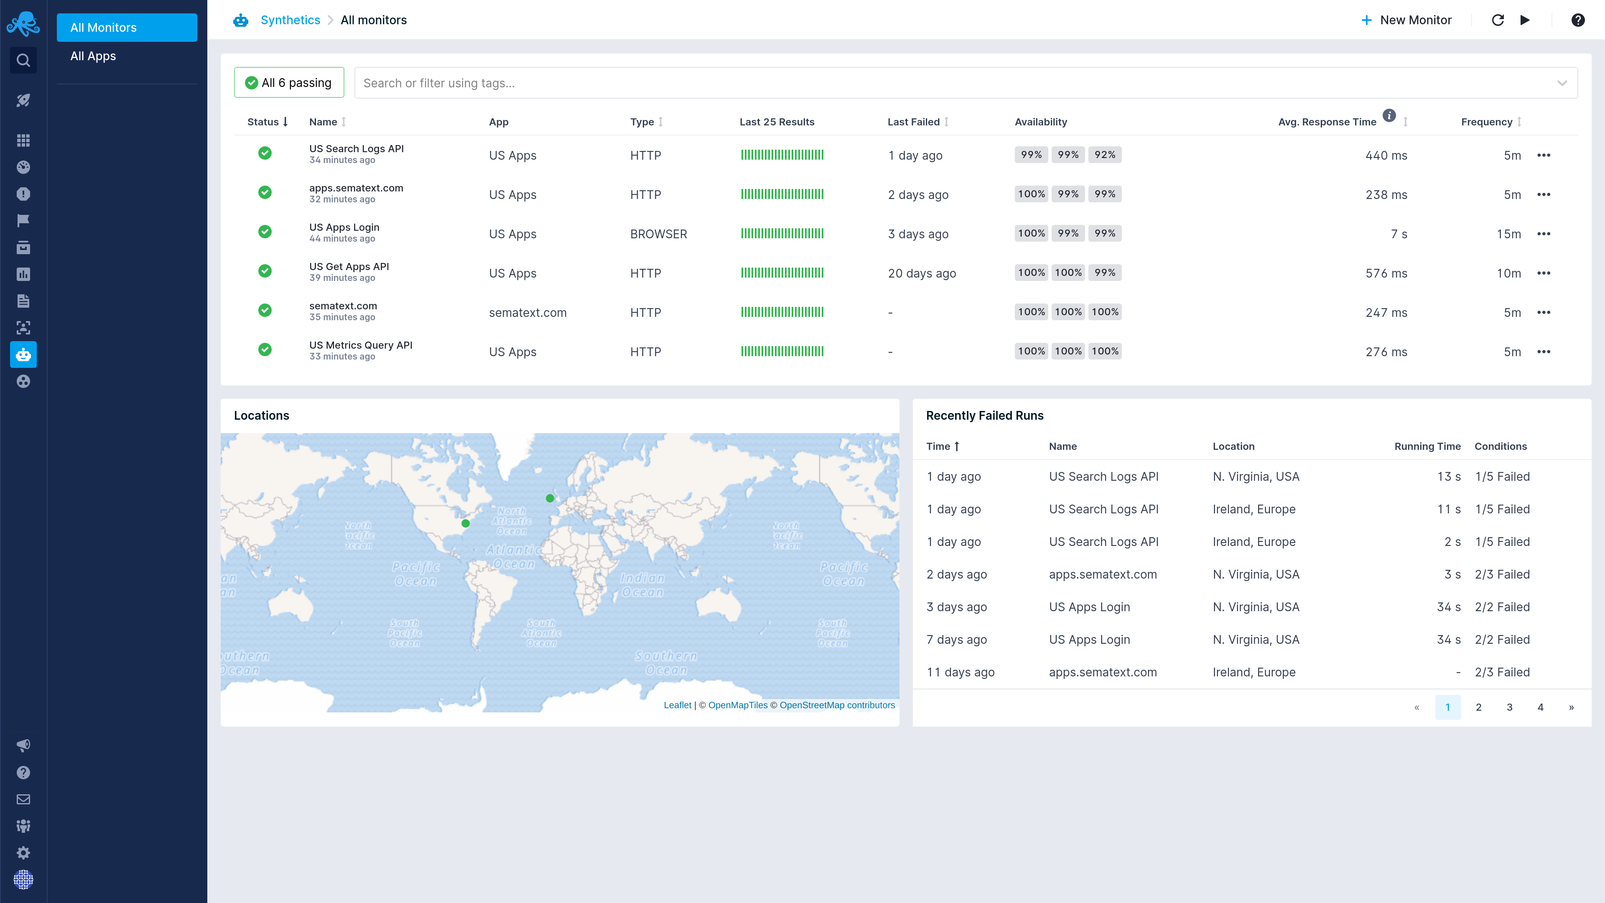Click the refresh icon in top bar
Viewport: 1605px width, 903px height.
(x=1498, y=20)
